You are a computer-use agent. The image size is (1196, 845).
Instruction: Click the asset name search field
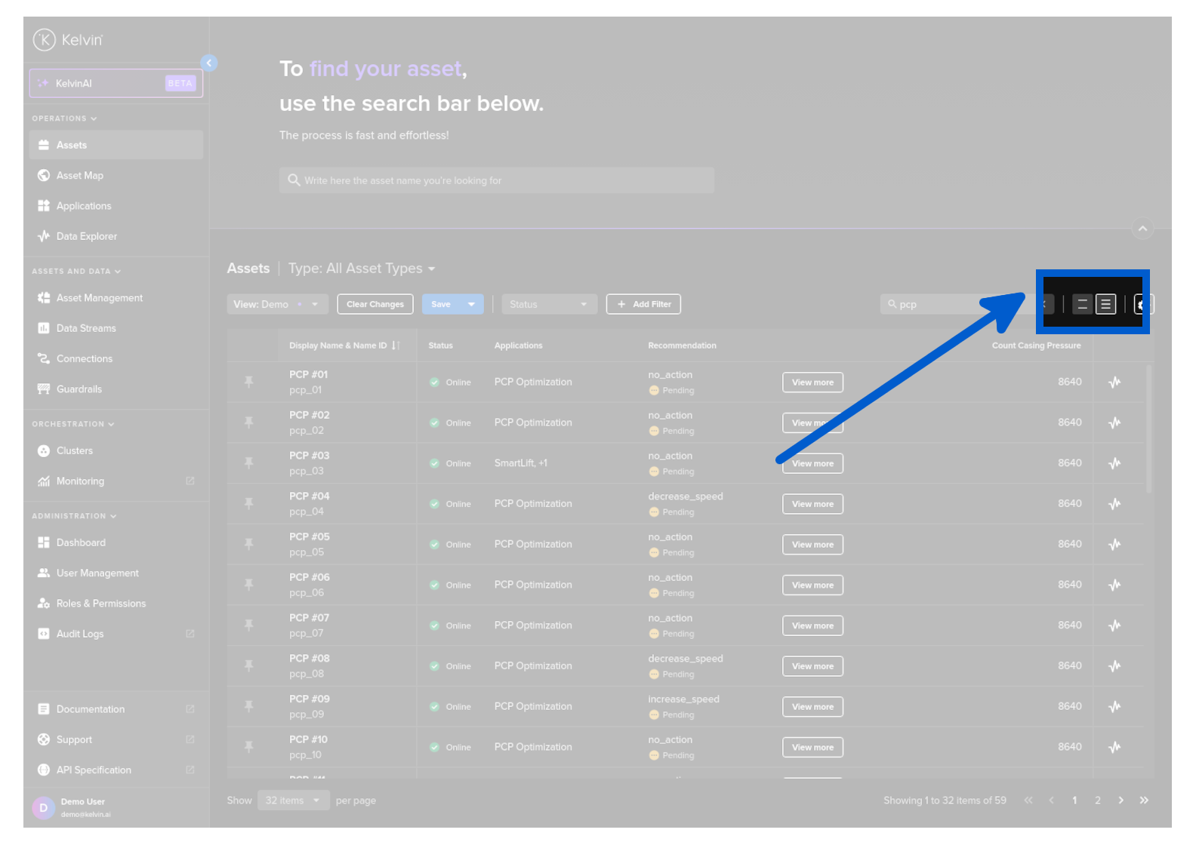click(497, 181)
